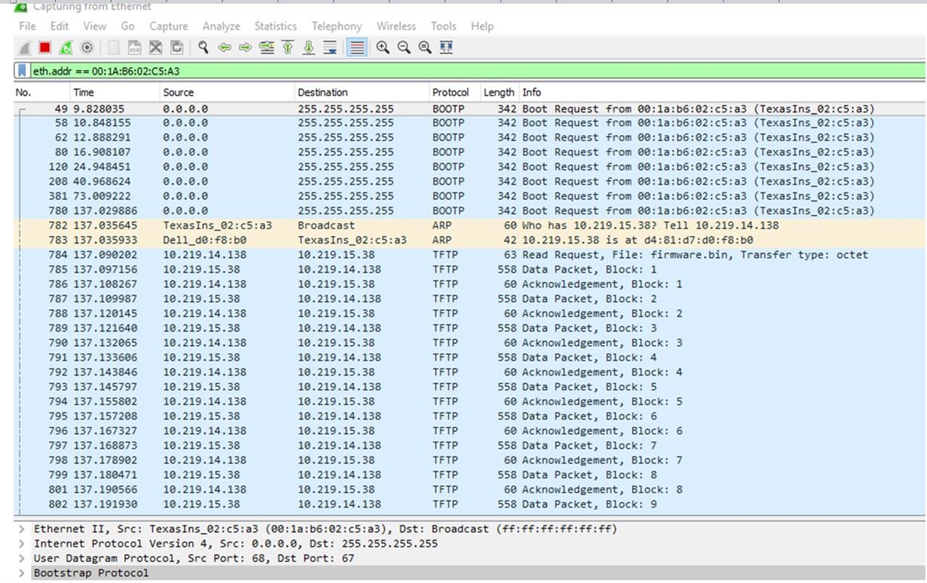Select packet 801 Acknowledgement Block 8

click(470, 490)
